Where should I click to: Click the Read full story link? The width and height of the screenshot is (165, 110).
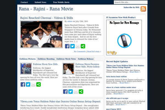tap(94, 51)
